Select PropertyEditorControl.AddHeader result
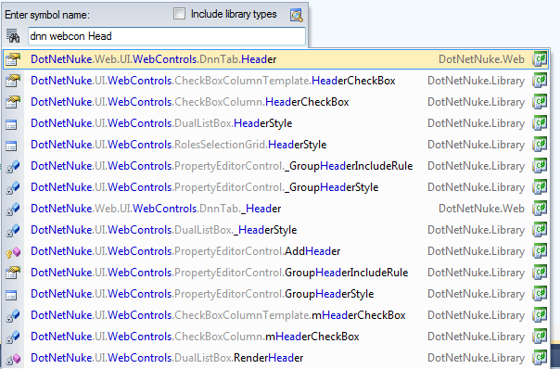This screenshot has width=560, height=369. (275, 251)
